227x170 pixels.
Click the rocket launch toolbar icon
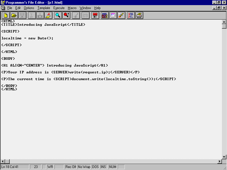[x=121, y=15]
